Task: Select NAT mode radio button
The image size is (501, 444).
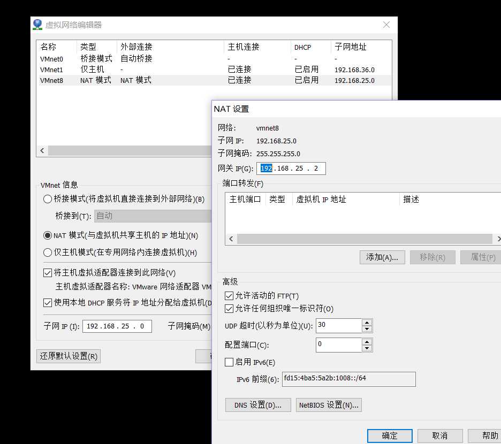Action: coord(47,235)
